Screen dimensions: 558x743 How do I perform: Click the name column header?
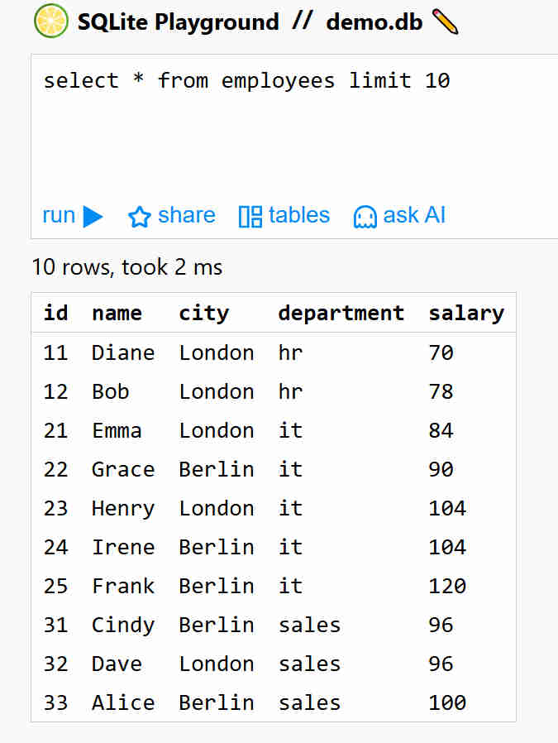(117, 314)
